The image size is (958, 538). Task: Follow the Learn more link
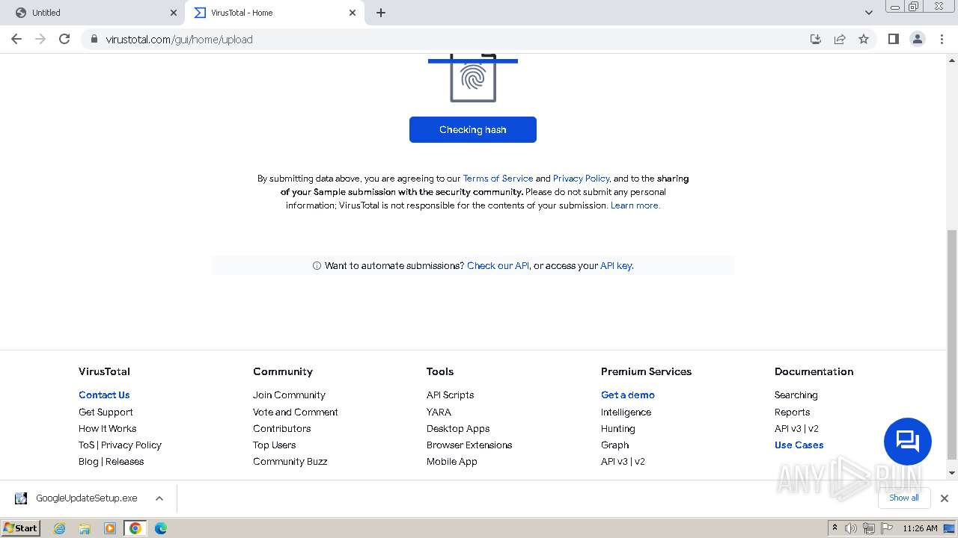[635, 205]
